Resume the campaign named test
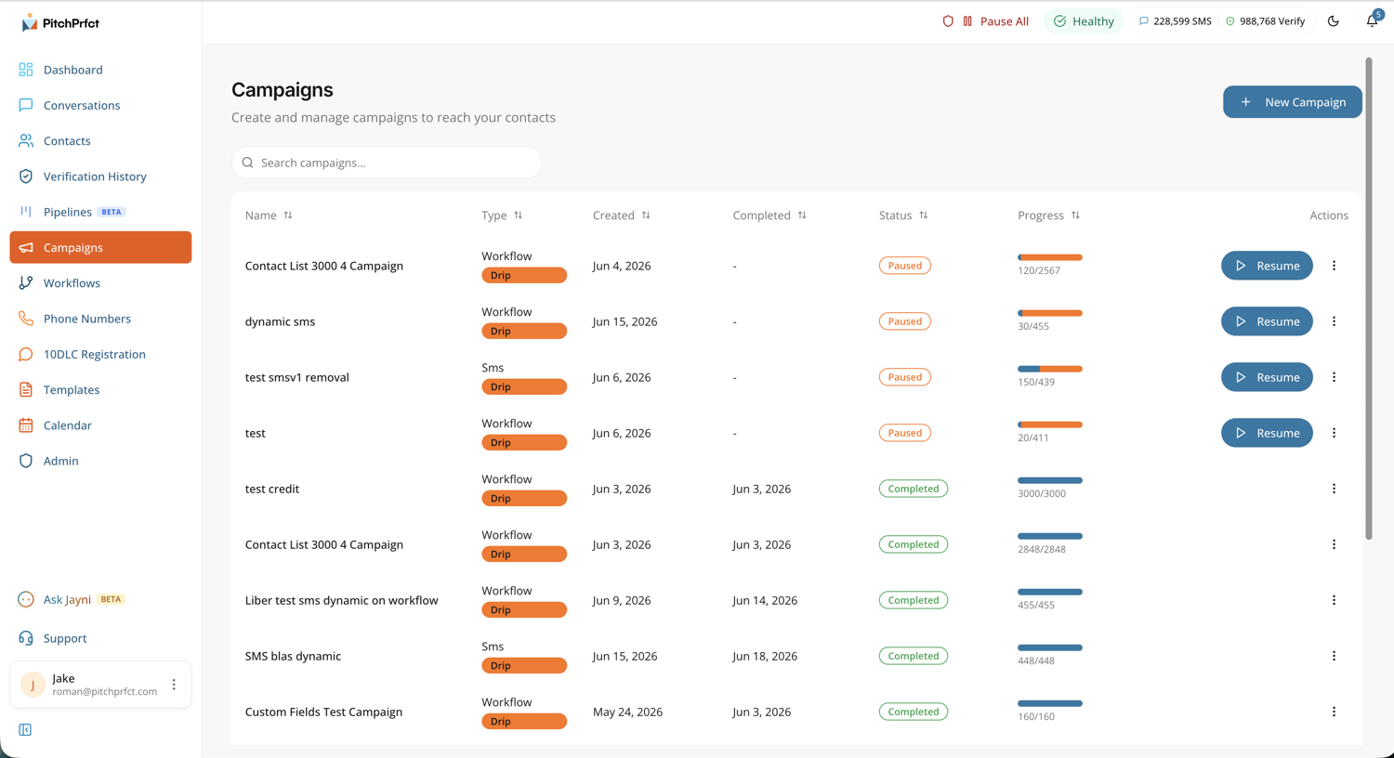 [x=1267, y=433]
